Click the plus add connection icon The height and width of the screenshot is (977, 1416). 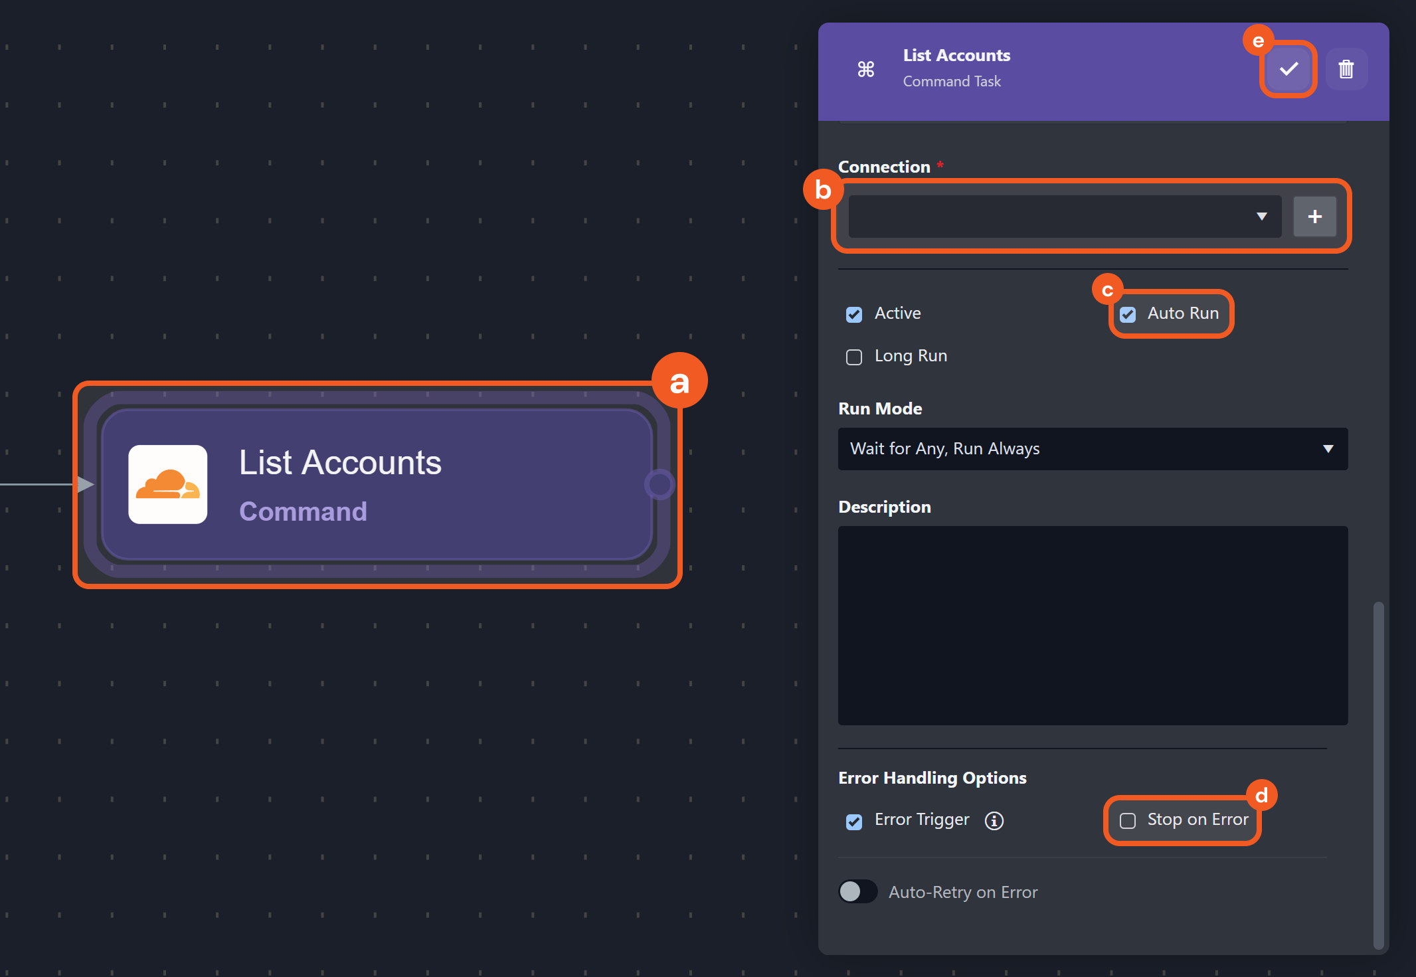coord(1314,217)
